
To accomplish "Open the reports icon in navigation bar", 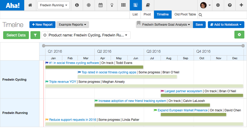I will 136,5.
